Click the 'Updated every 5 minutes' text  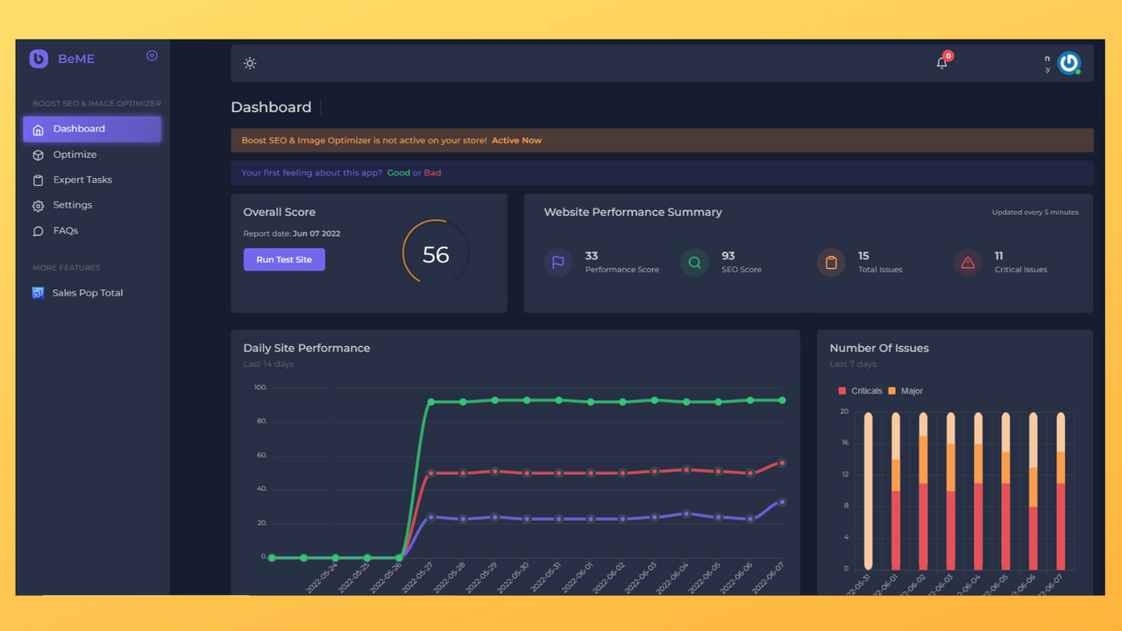pos(1035,212)
